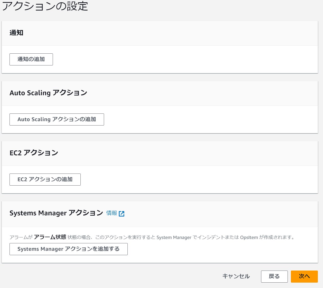Select the Systems Manager アクションを追加する button
This screenshot has width=323, height=288.
(x=68, y=249)
